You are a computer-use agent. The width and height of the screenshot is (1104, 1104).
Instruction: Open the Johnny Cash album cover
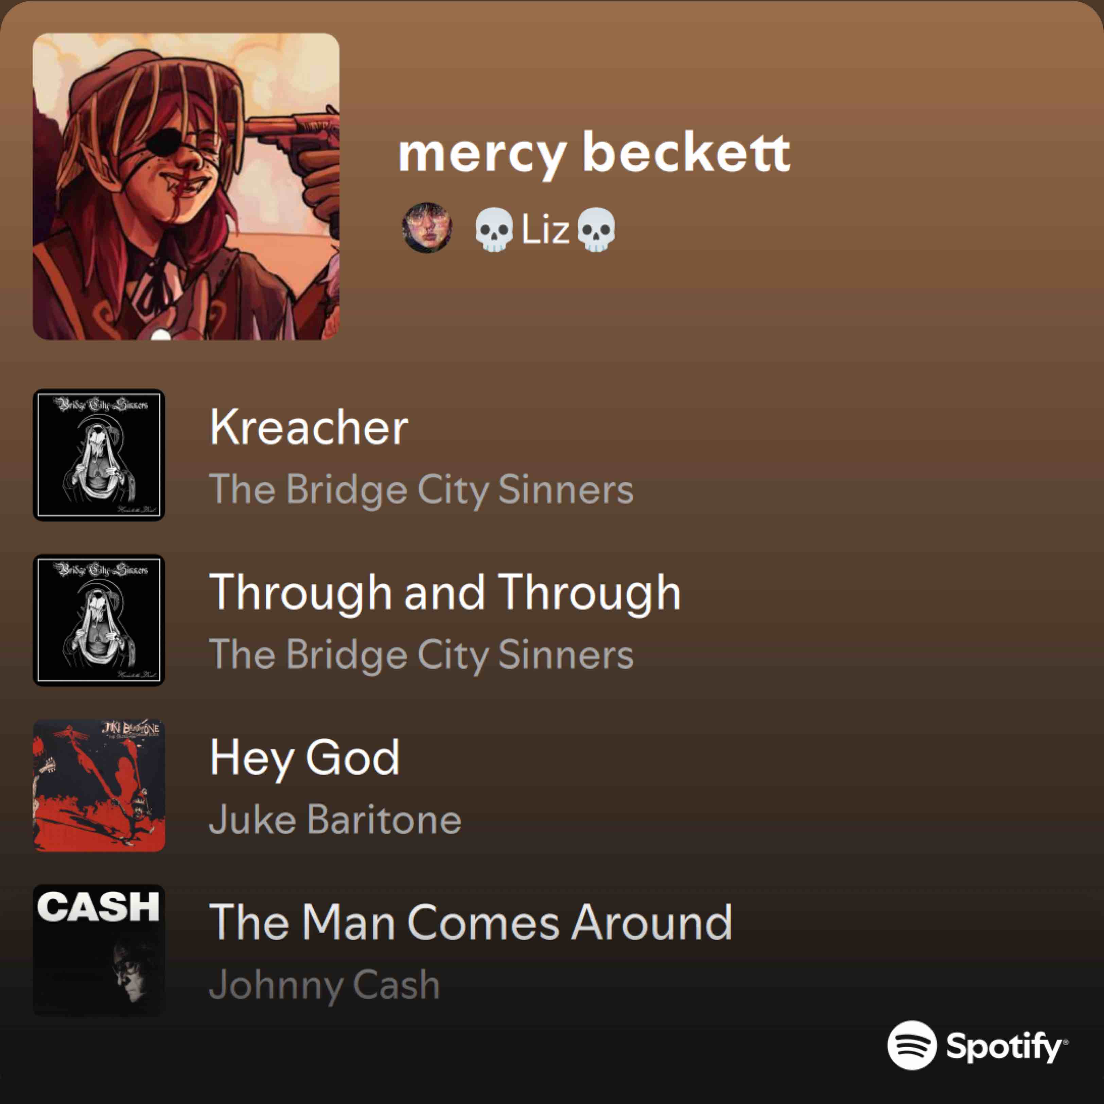[99, 950]
